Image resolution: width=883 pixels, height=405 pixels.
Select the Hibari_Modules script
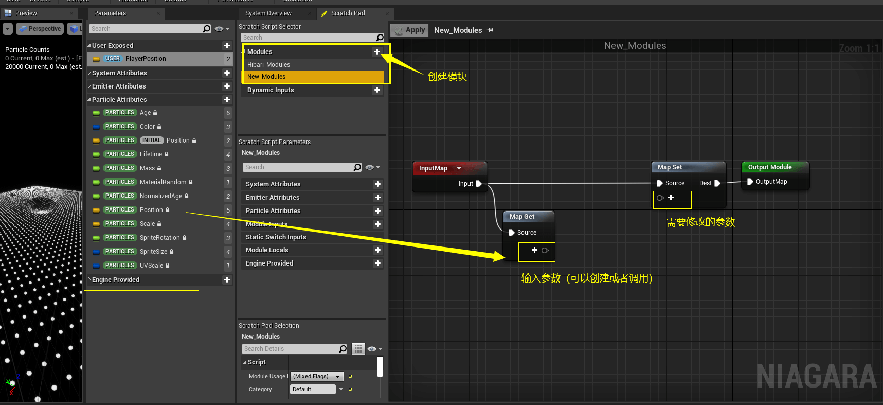tap(312, 65)
